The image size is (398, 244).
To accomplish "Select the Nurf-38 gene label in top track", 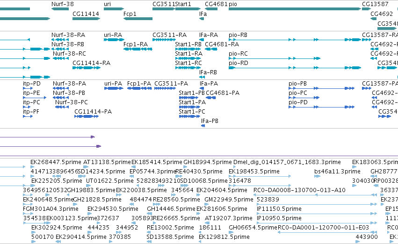I will click(x=63, y=4).
